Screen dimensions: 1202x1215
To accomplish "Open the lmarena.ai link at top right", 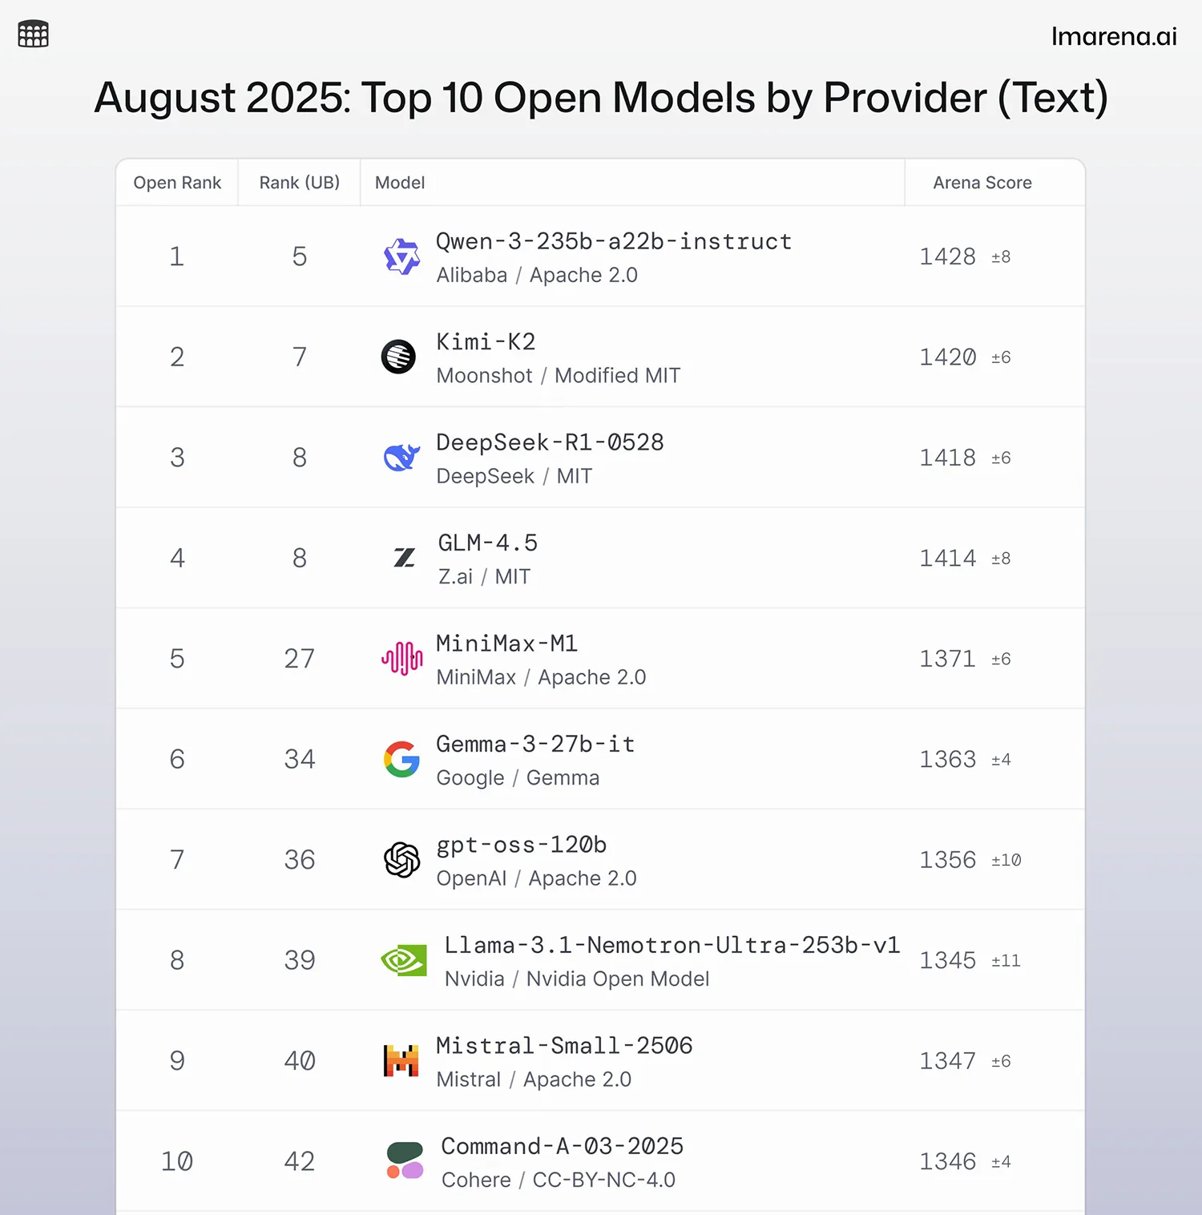I will (1114, 36).
